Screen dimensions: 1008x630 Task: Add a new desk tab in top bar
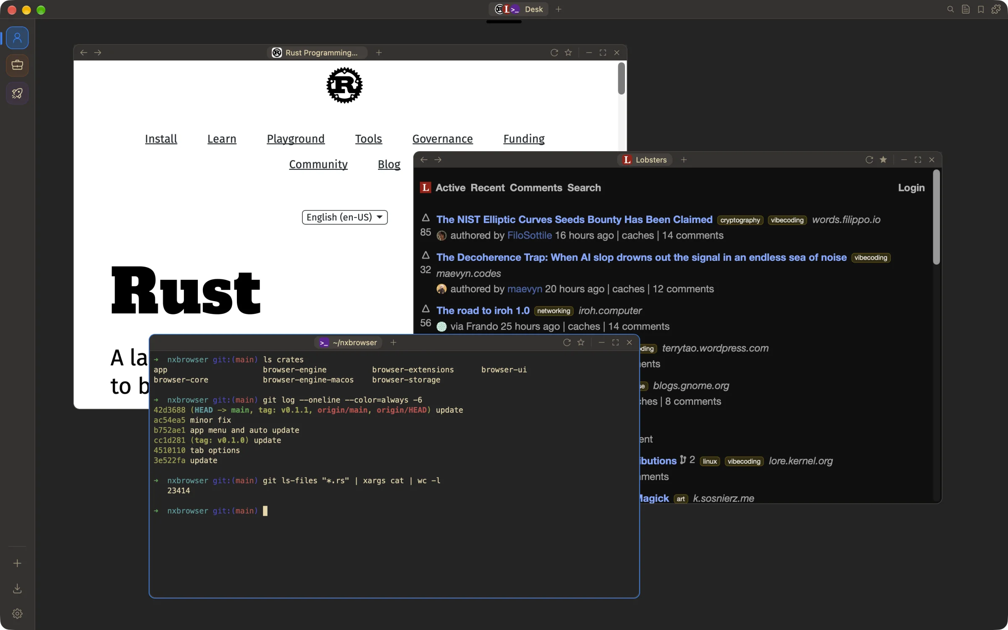tap(558, 9)
